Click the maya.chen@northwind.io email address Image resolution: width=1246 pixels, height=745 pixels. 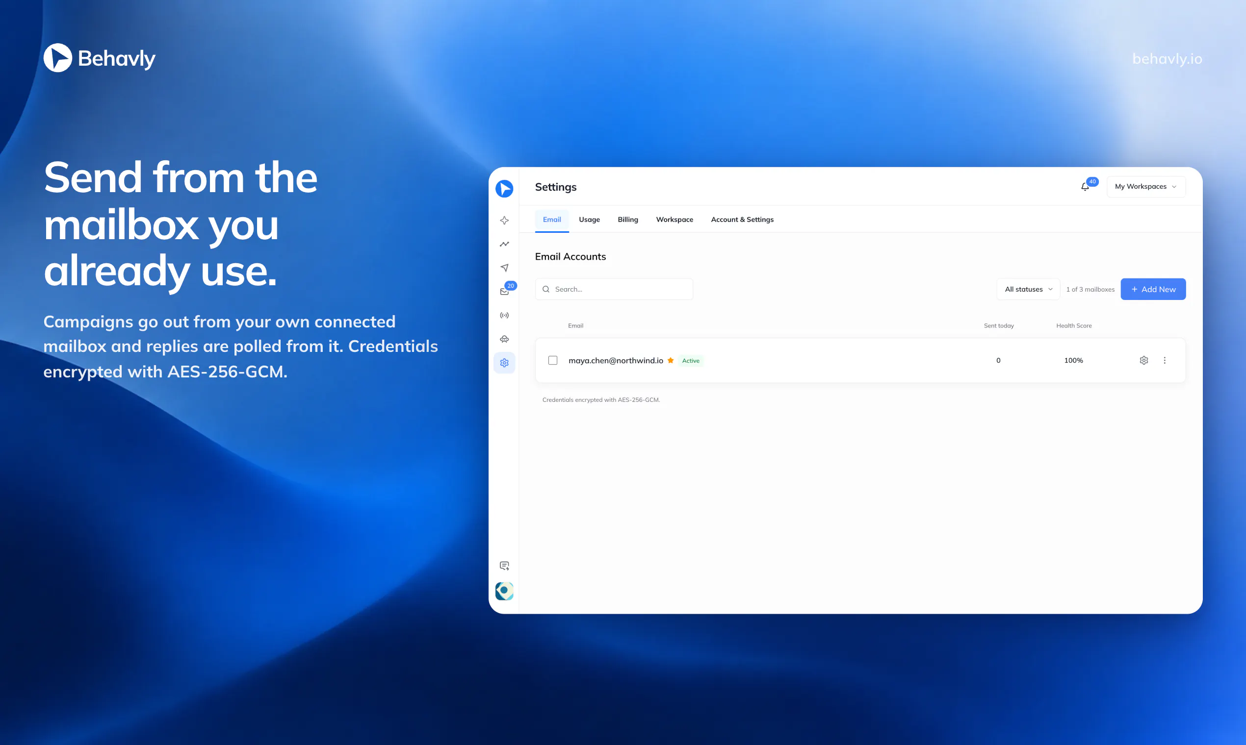tap(616, 360)
